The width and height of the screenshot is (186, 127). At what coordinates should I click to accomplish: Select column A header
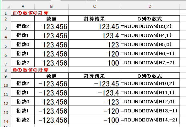[x=23, y=6]
